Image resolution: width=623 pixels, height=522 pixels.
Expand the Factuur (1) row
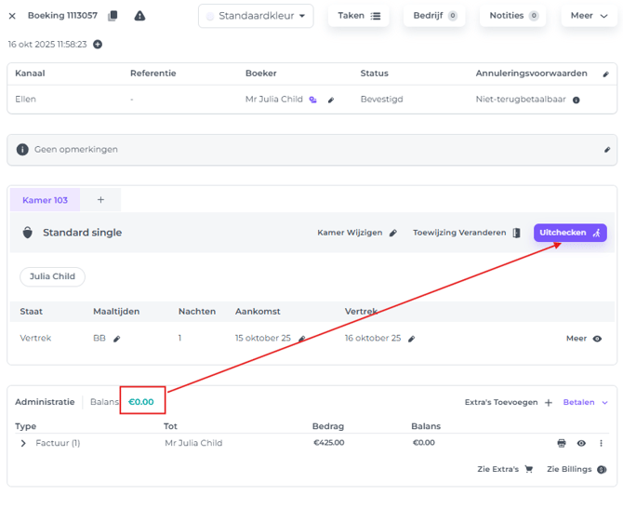[x=23, y=443]
